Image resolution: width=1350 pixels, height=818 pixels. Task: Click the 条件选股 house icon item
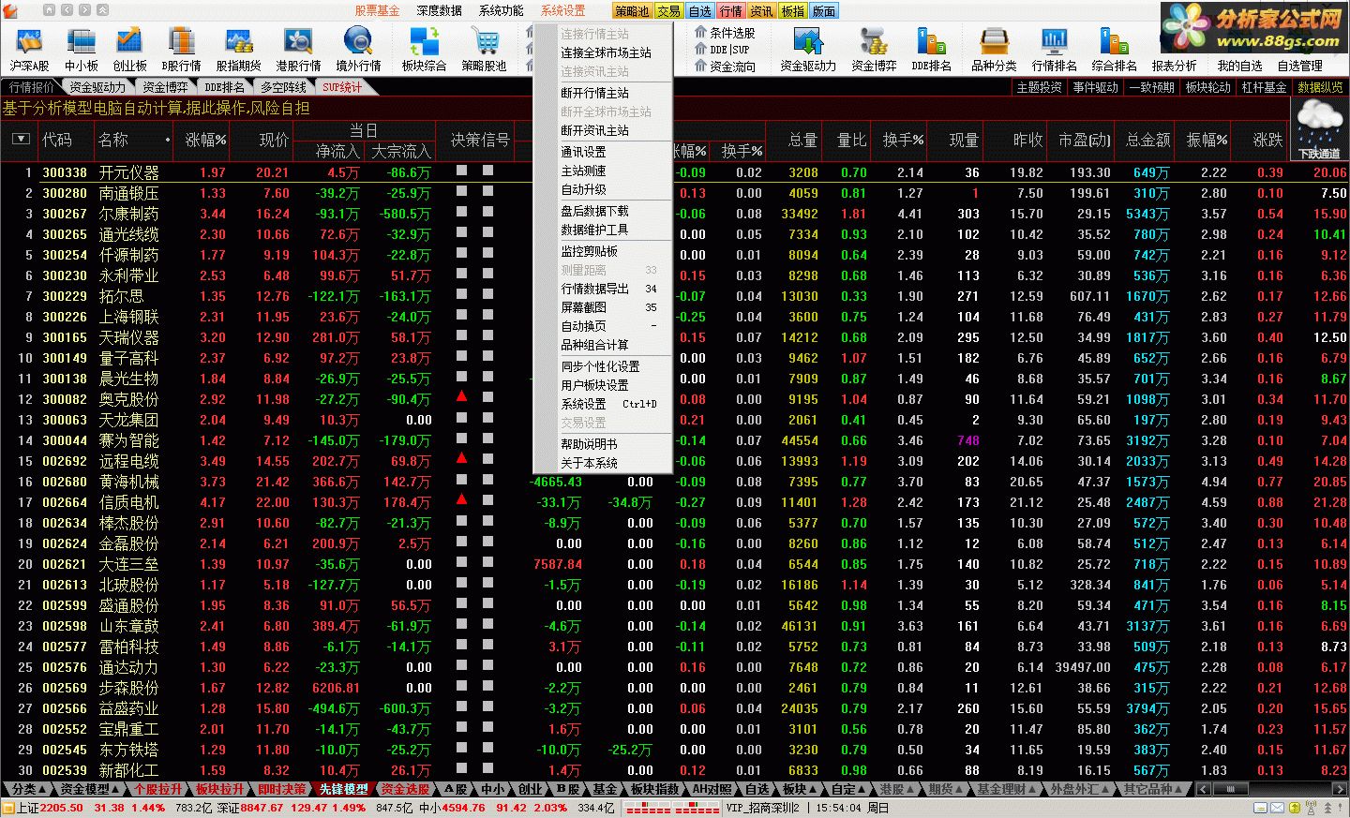pos(725,33)
